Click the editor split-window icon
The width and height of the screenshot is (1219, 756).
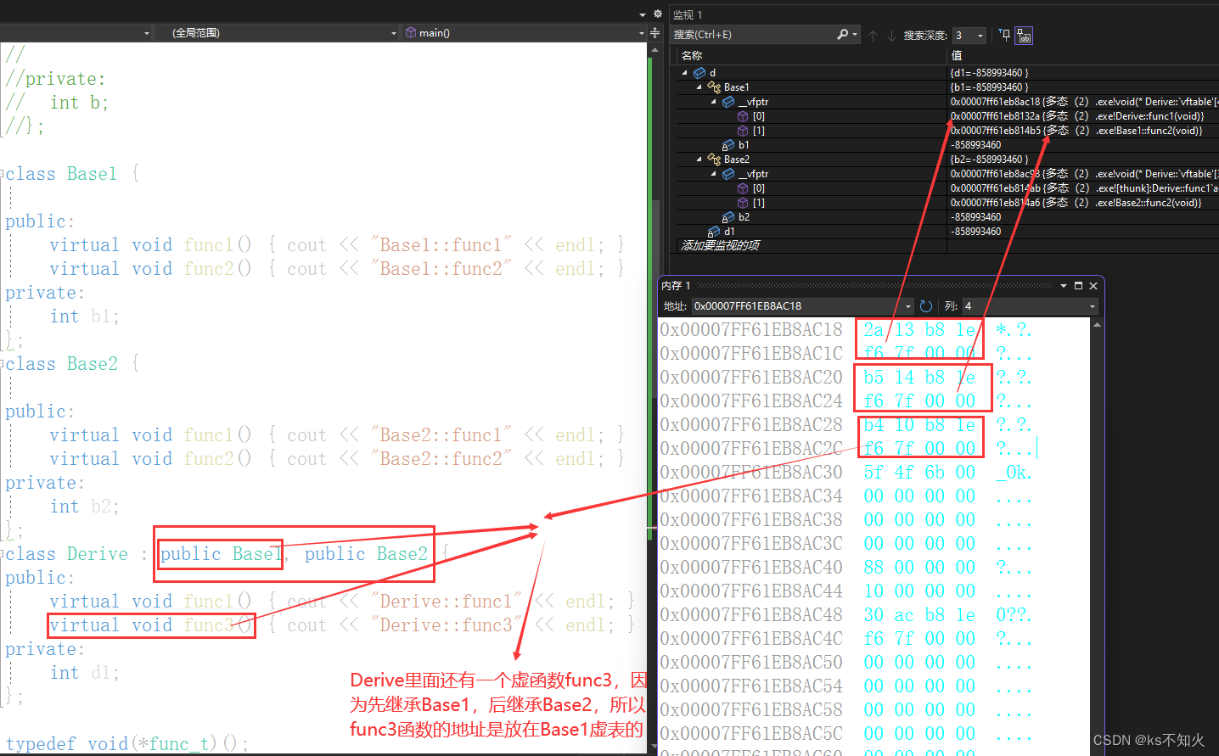click(654, 32)
